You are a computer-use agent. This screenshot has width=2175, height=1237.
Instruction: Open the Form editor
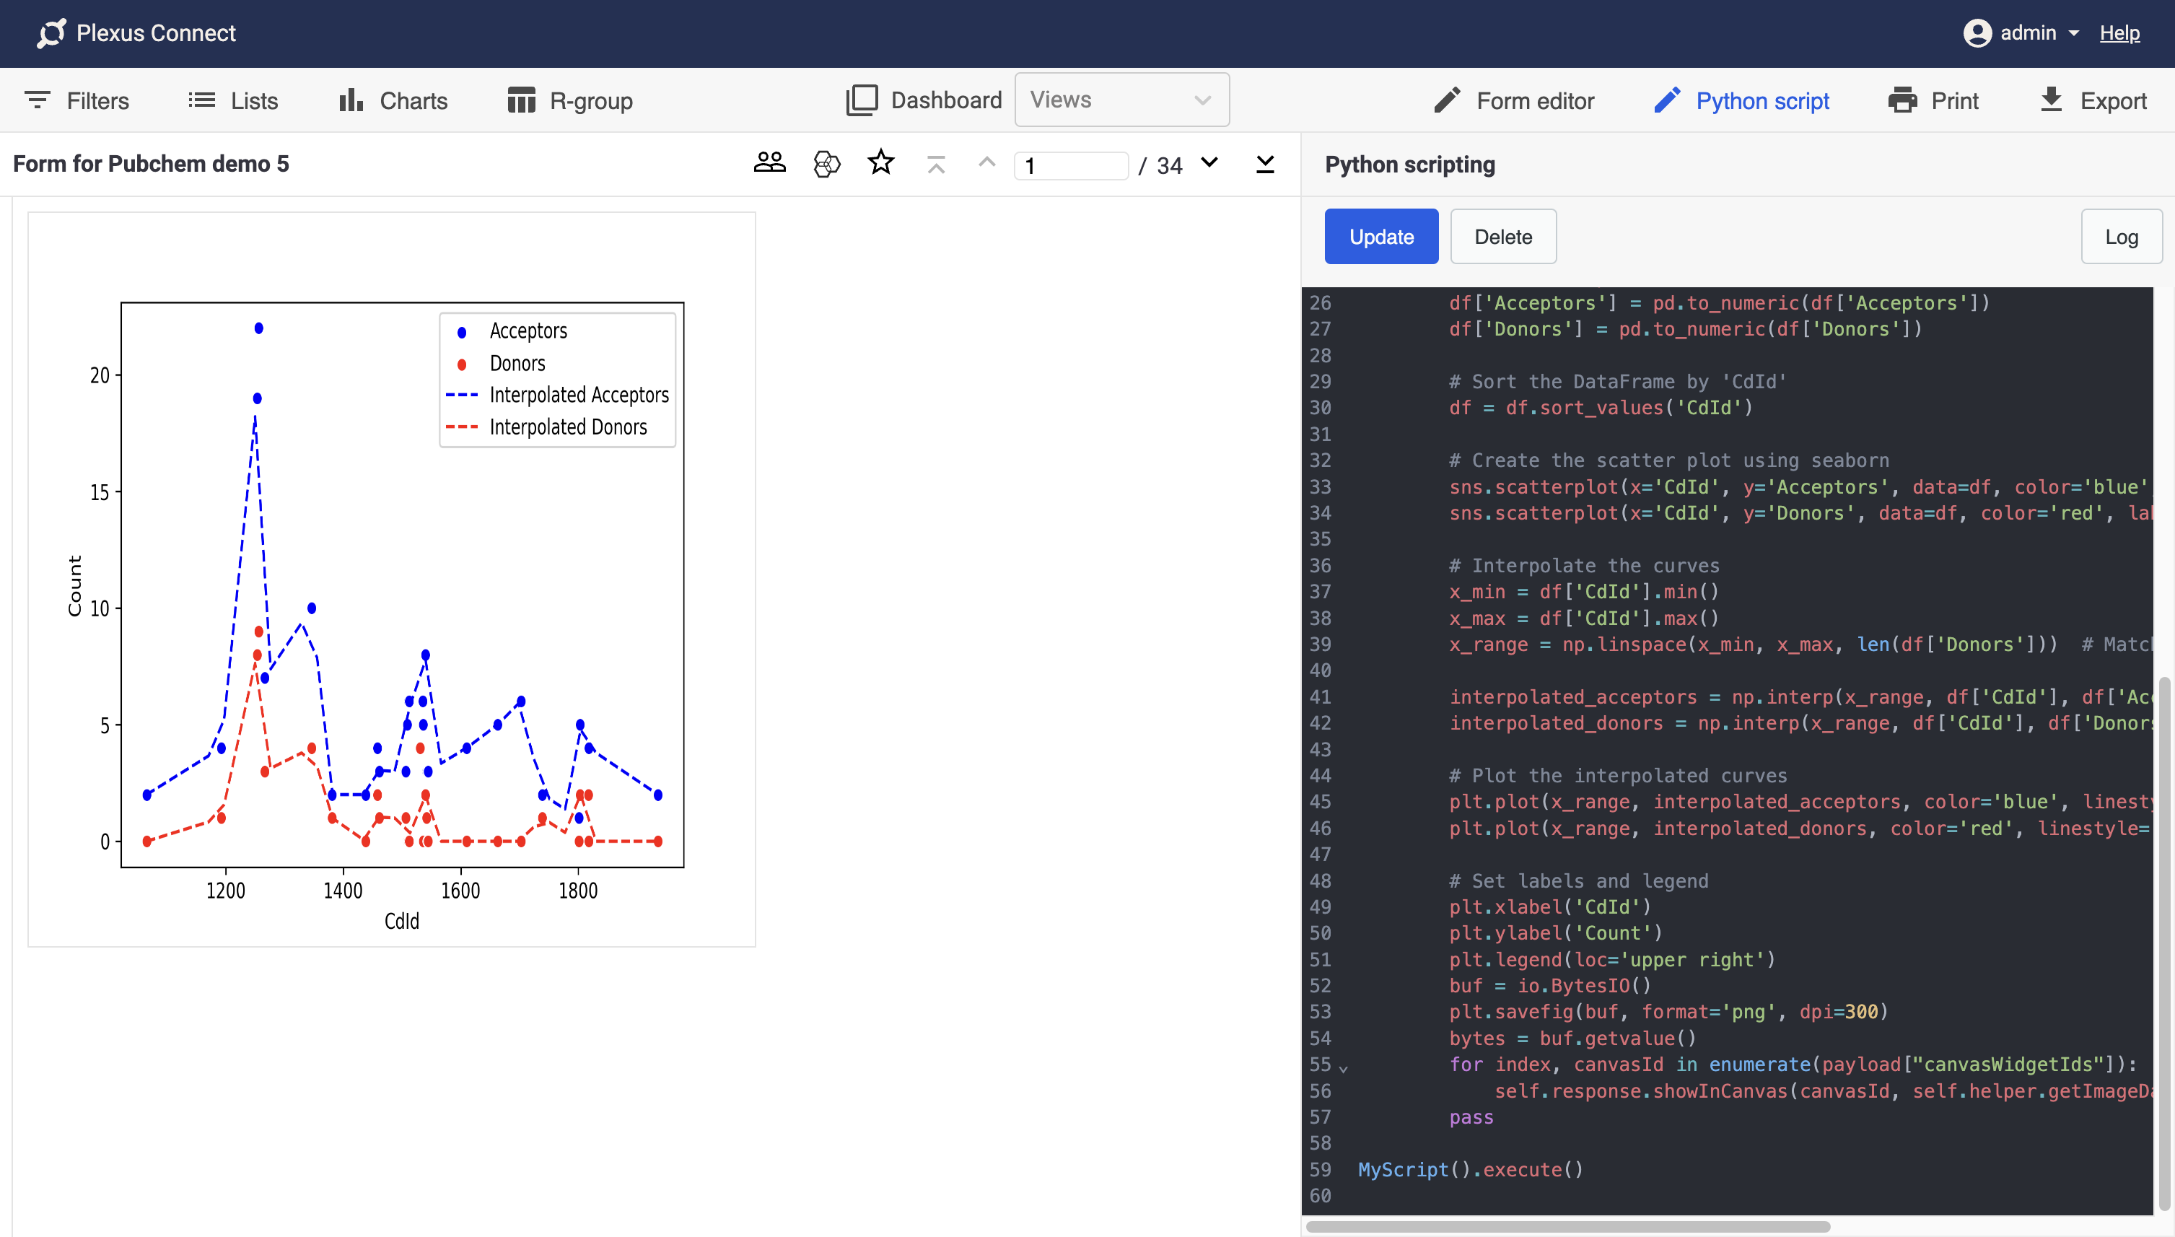coord(1514,100)
